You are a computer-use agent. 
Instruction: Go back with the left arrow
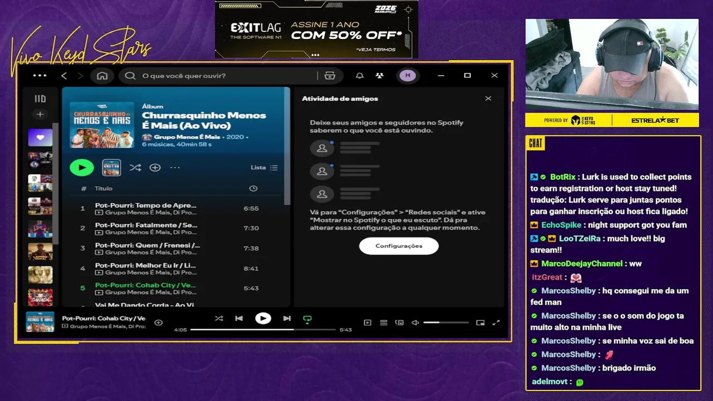pyautogui.click(x=64, y=75)
